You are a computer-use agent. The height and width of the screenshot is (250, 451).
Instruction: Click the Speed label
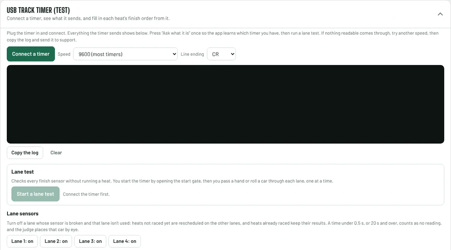click(x=64, y=54)
